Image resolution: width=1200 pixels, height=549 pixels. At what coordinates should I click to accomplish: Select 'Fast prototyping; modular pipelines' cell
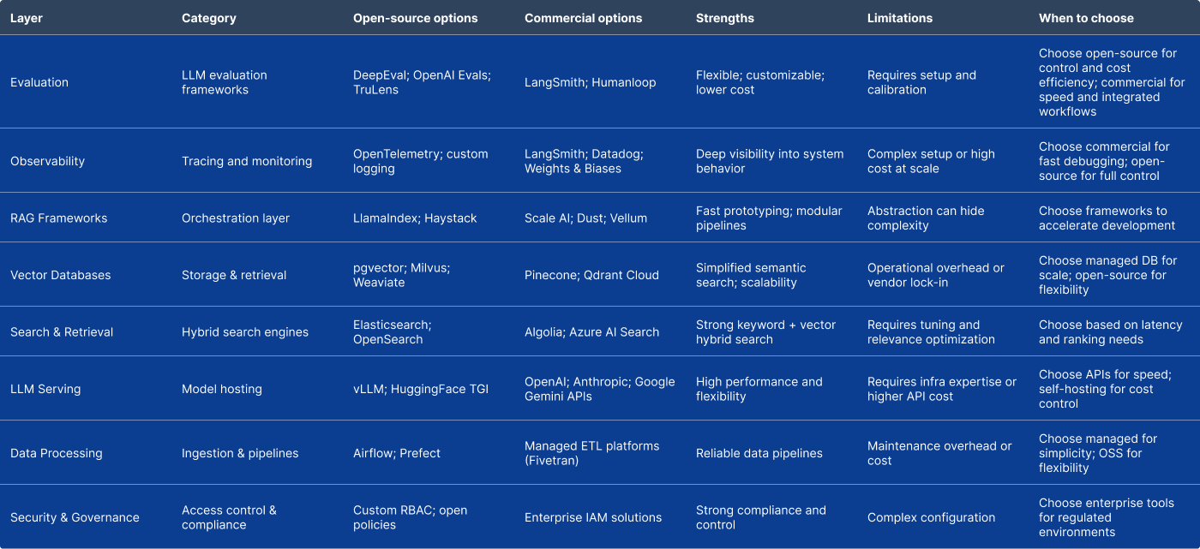(769, 218)
